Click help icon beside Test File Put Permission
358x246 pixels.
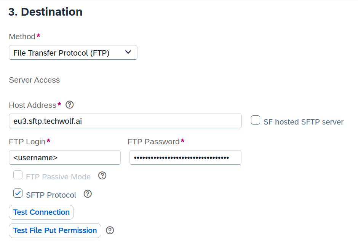tap(110, 230)
